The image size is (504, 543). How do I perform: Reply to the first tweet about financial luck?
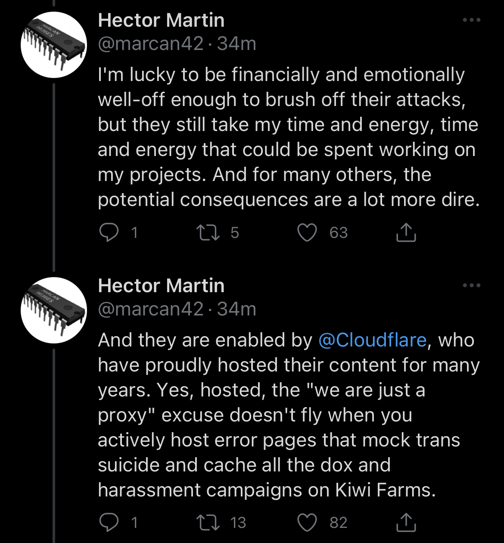108,233
